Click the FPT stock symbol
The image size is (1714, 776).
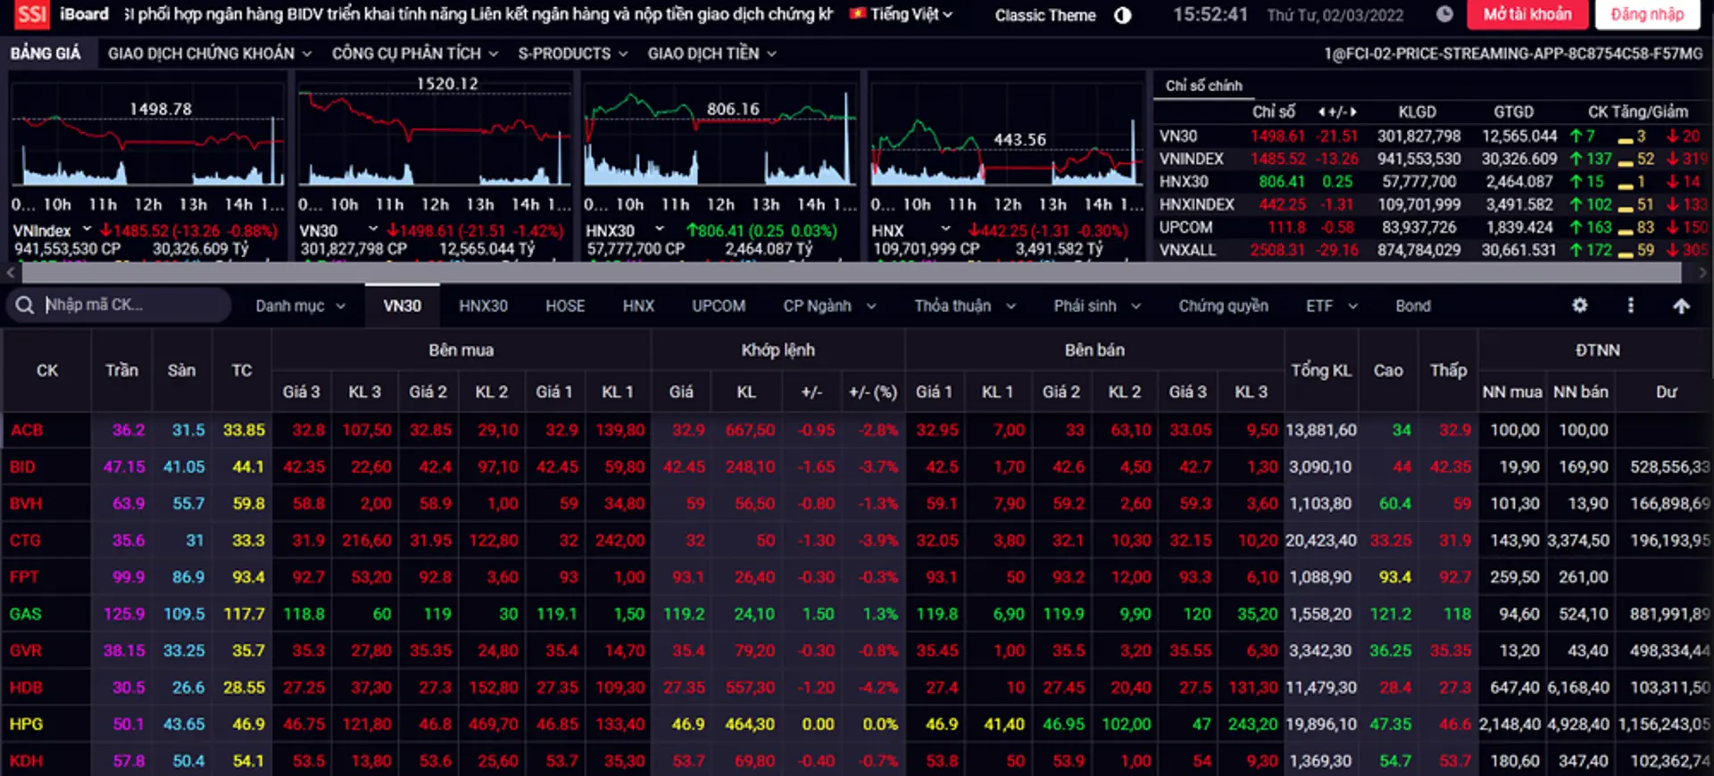[x=24, y=577]
